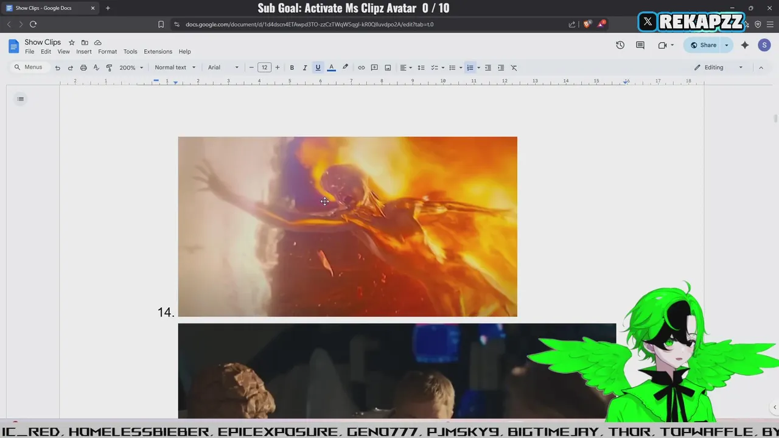View the cloud save status
779x438 pixels.
click(97, 43)
